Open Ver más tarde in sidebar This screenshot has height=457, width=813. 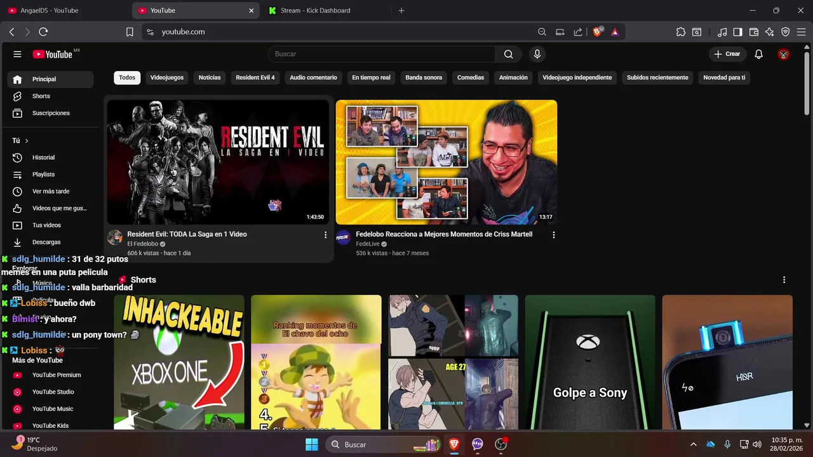(x=51, y=192)
